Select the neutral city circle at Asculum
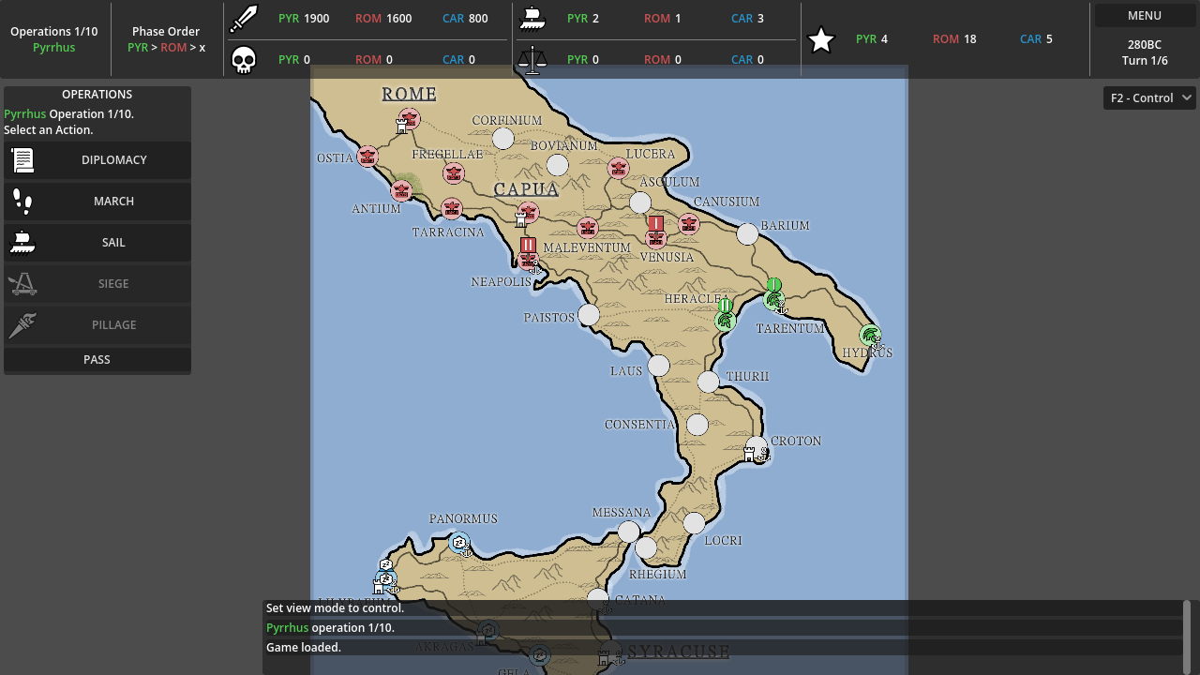1200x675 pixels. point(640,202)
